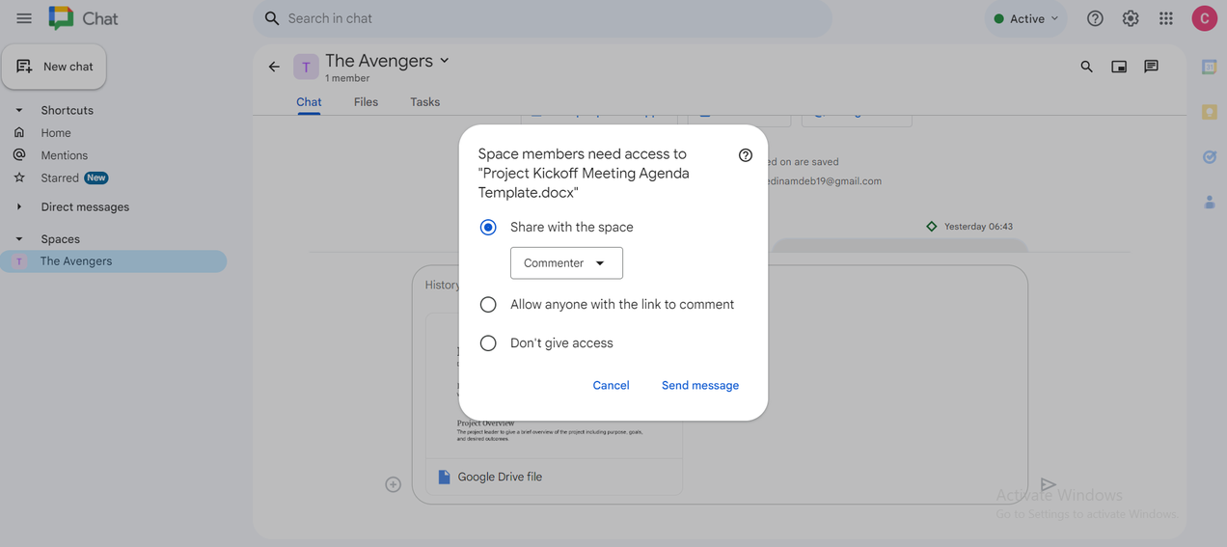
Task: Switch to the Chat tab
Action: (x=309, y=102)
